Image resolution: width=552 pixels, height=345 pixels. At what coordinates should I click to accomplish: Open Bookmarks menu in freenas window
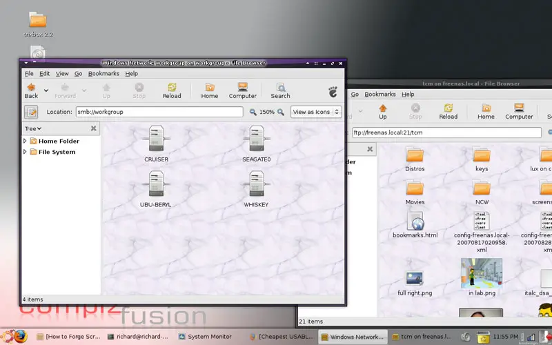point(380,95)
